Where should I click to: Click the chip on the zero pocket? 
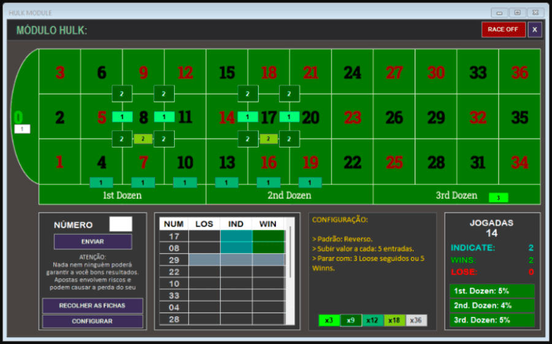(x=22, y=129)
